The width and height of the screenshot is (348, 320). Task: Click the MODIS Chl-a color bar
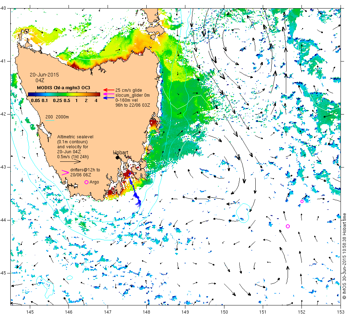[x=64, y=95]
